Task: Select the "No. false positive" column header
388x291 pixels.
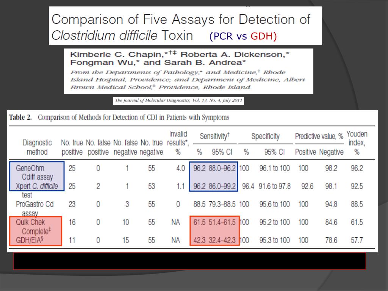Action: [98, 147]
